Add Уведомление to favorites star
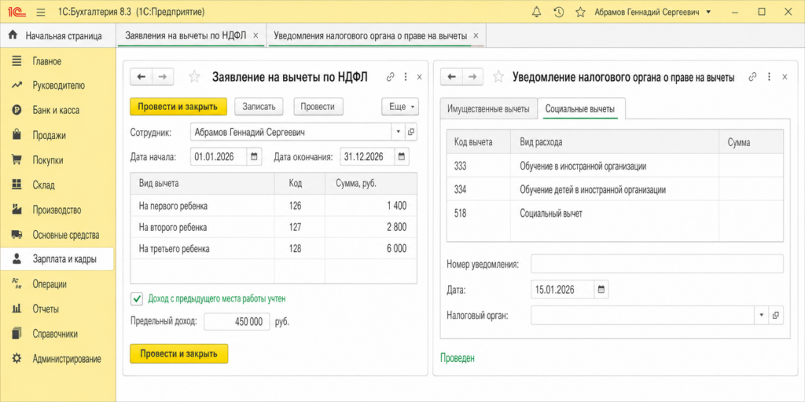Viewport: 805px width, 402px height. 498,77
